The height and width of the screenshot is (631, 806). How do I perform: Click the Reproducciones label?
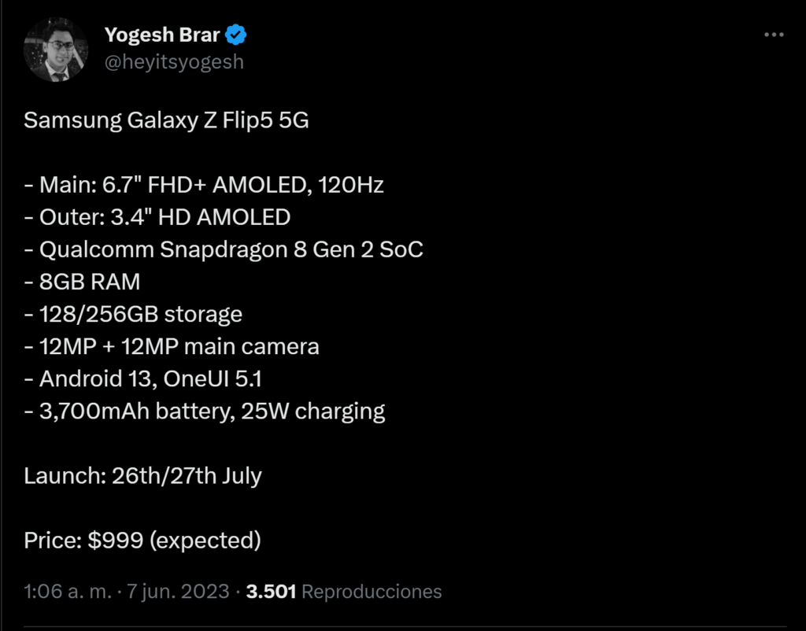click(x=372, y=591)
